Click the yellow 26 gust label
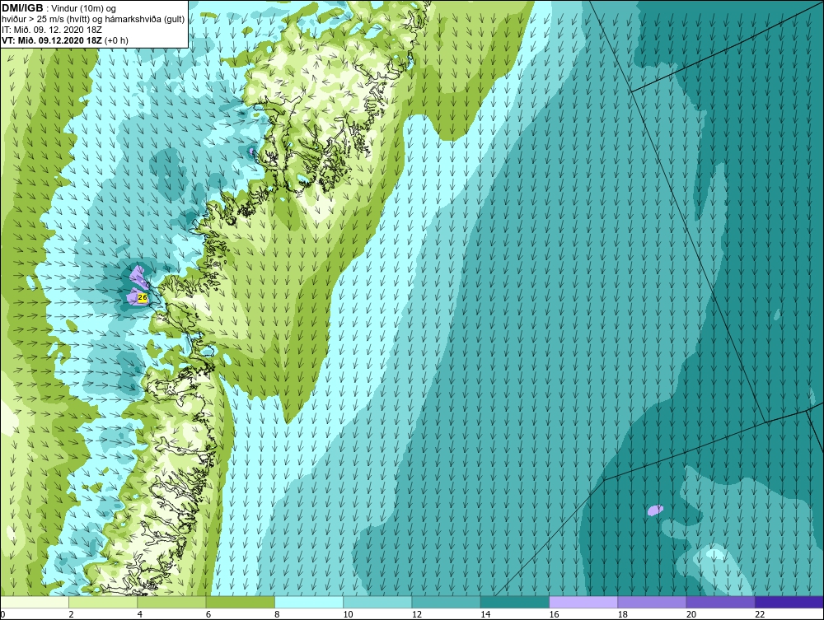The height and width of the screenshot is (620, 824). pos(142,298)
